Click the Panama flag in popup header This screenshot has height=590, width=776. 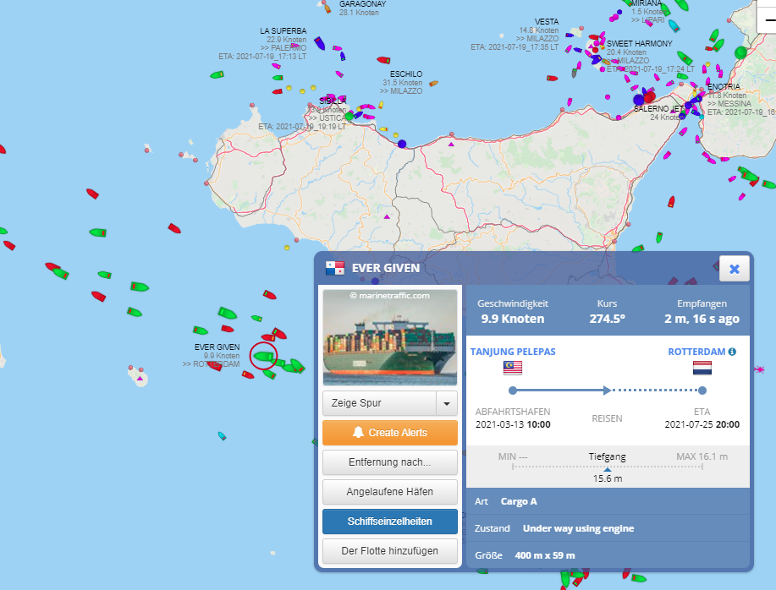click(x=335, y=269)
